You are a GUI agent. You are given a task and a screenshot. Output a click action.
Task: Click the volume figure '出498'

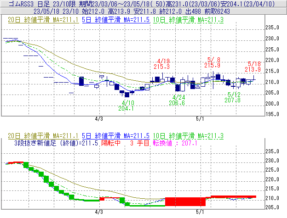[193, 11]
